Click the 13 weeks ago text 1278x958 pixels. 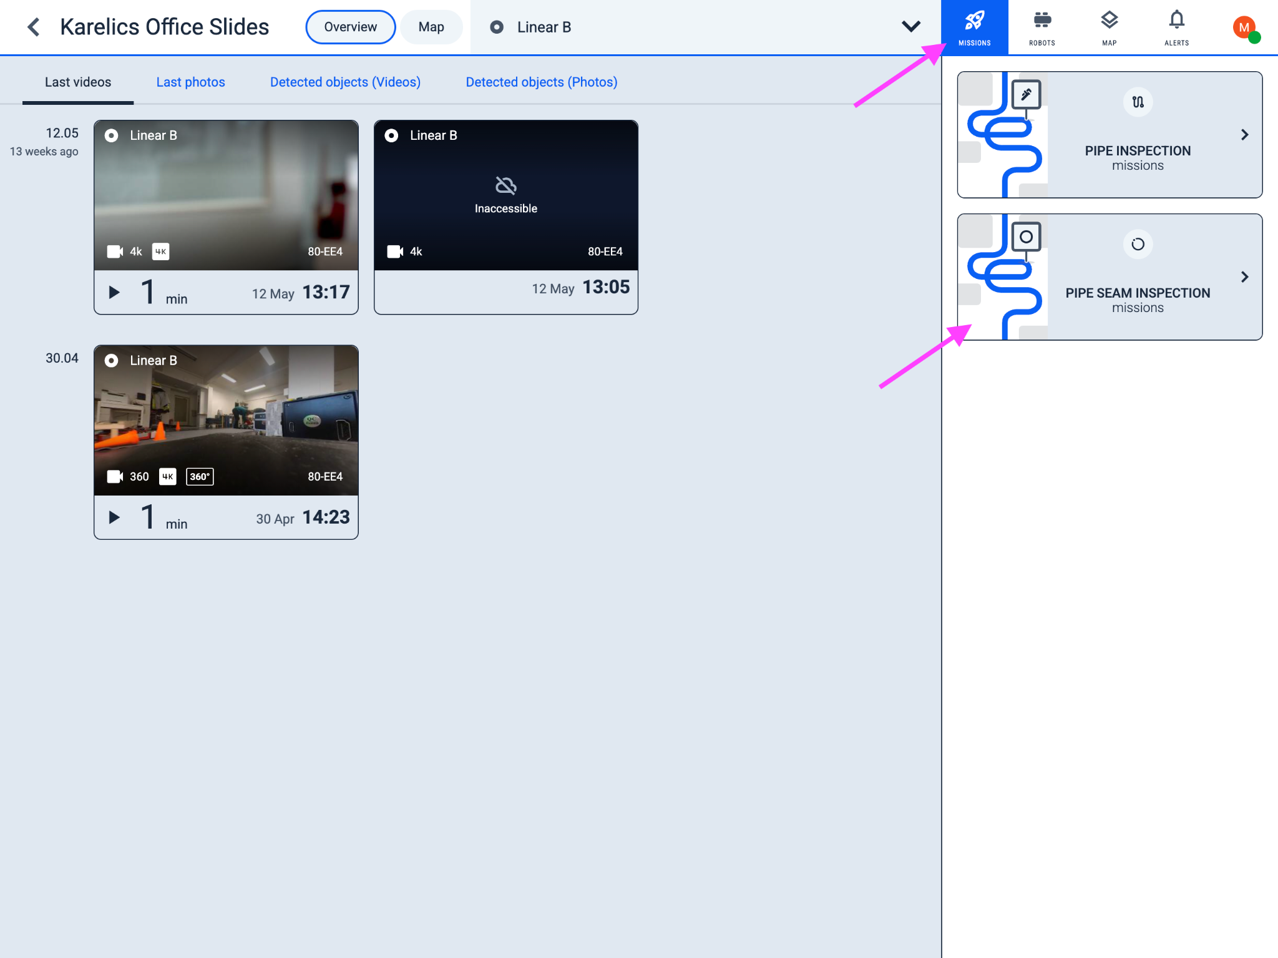point(44,152)
